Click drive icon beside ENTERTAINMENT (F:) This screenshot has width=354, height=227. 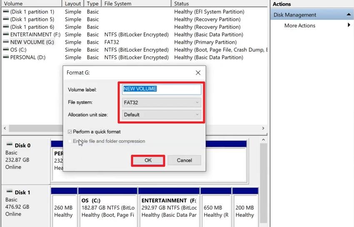6,34
